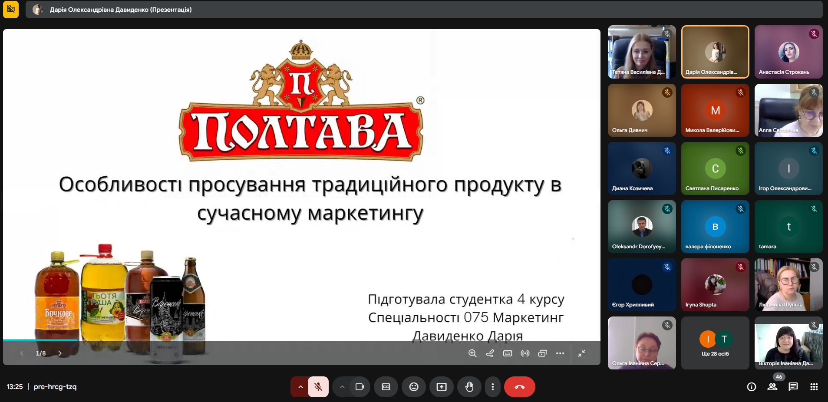Show the participants list

[x=772, y=387]
